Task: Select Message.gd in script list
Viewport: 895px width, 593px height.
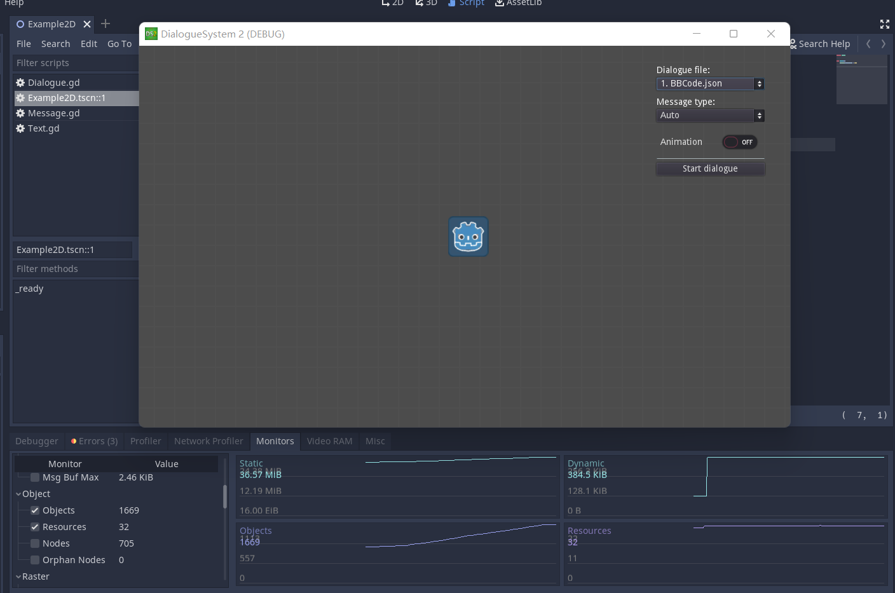Action: [x=76, y=113]
